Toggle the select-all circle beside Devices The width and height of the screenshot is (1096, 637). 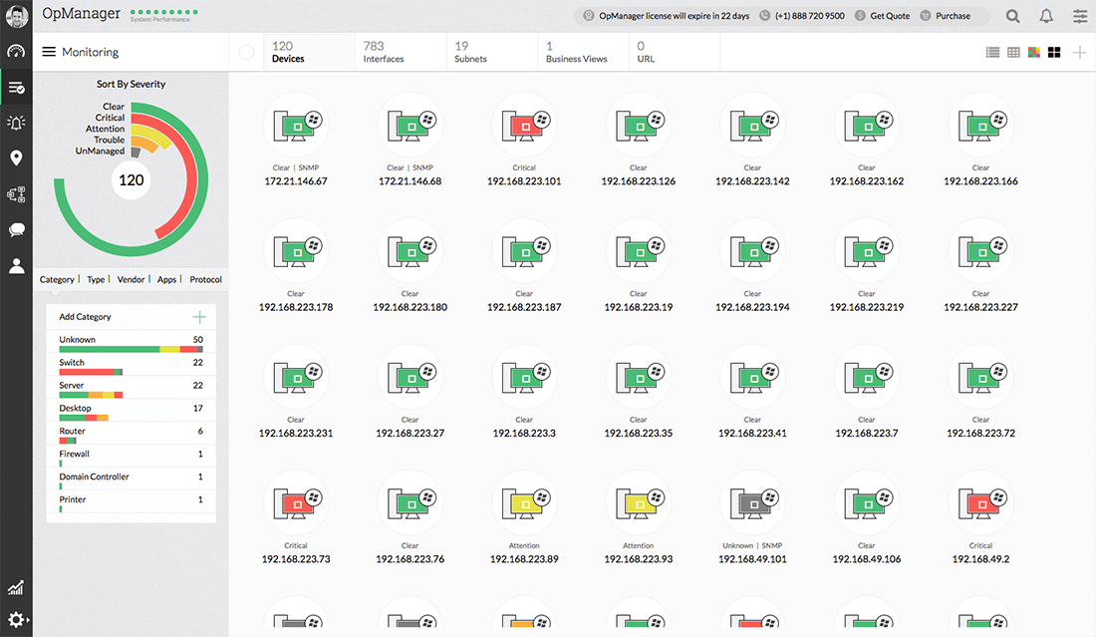246,53
